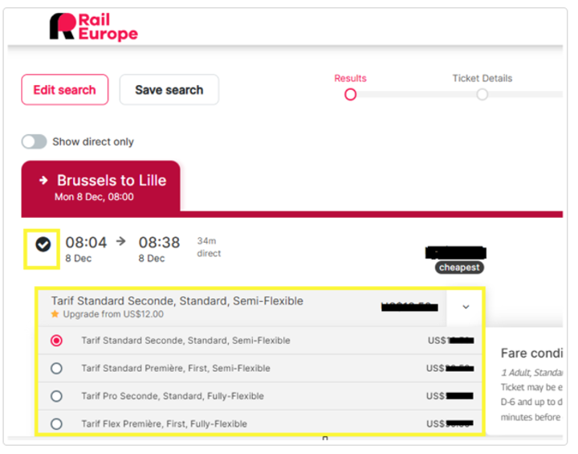578x454 pixels.
Task: Click the Rail Europe logo
Action: click(94, 27)
